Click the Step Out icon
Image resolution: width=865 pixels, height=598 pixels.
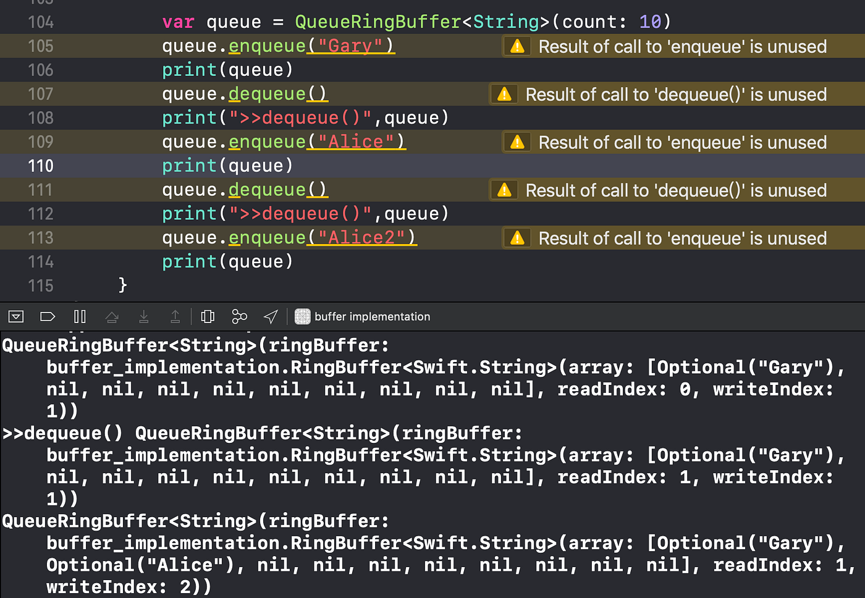(175, 316)
